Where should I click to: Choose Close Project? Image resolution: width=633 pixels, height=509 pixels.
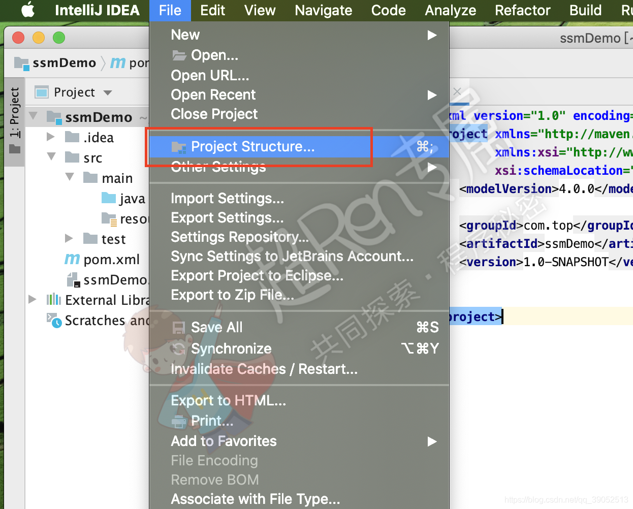[299, 114]
